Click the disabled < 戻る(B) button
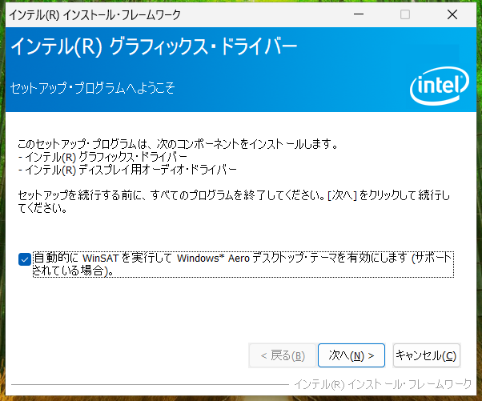The image size is (482, 401). (283, 355)
